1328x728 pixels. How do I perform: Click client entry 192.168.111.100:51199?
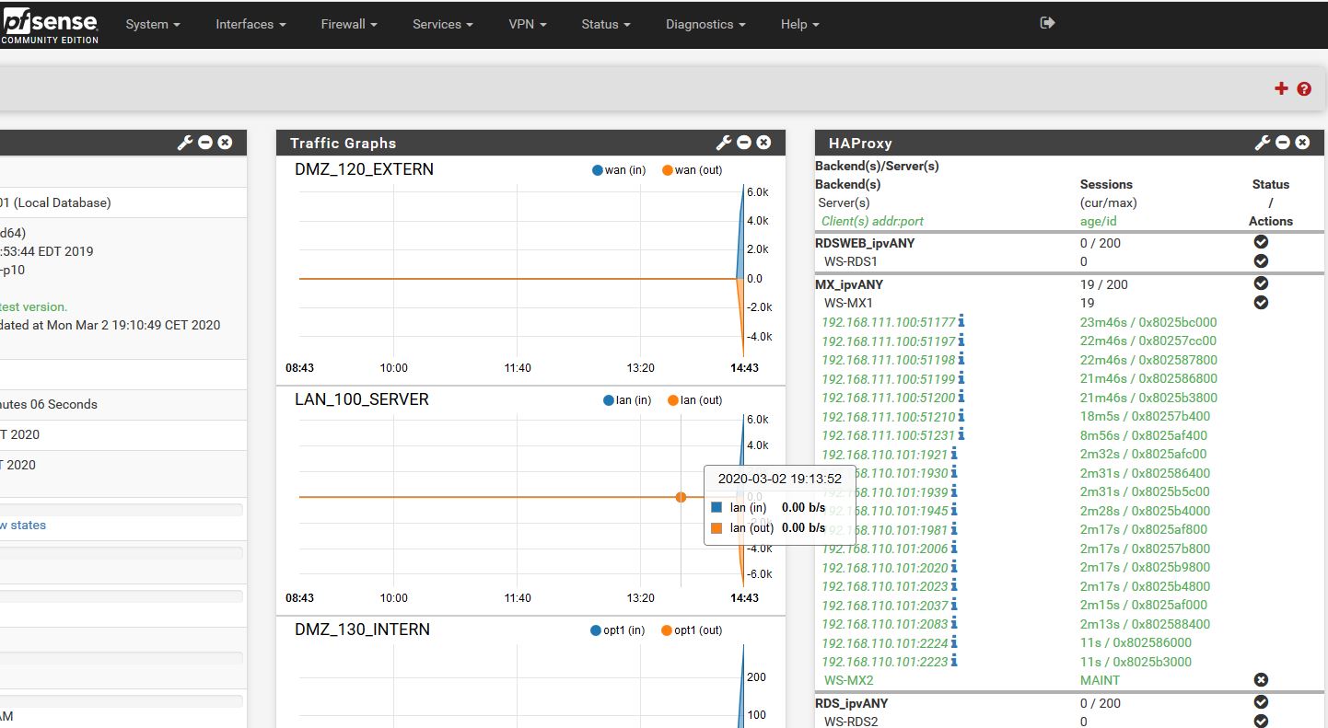pyautogui.click(x=889, y=378)
